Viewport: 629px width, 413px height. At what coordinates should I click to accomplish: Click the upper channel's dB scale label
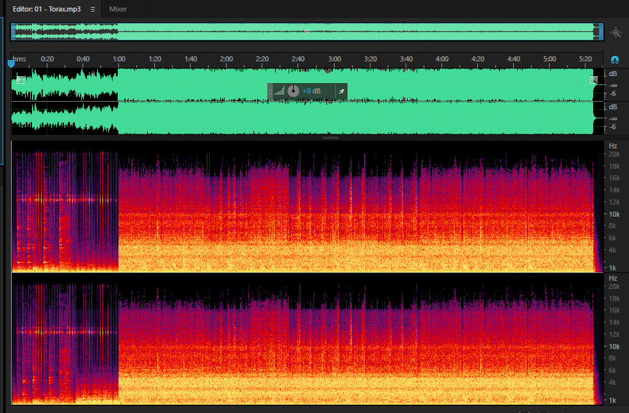pyautogui.click(x=613, y=74)
